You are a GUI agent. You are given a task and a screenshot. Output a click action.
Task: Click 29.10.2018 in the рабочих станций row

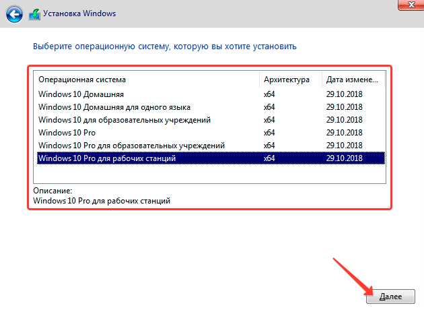[344, 158]
